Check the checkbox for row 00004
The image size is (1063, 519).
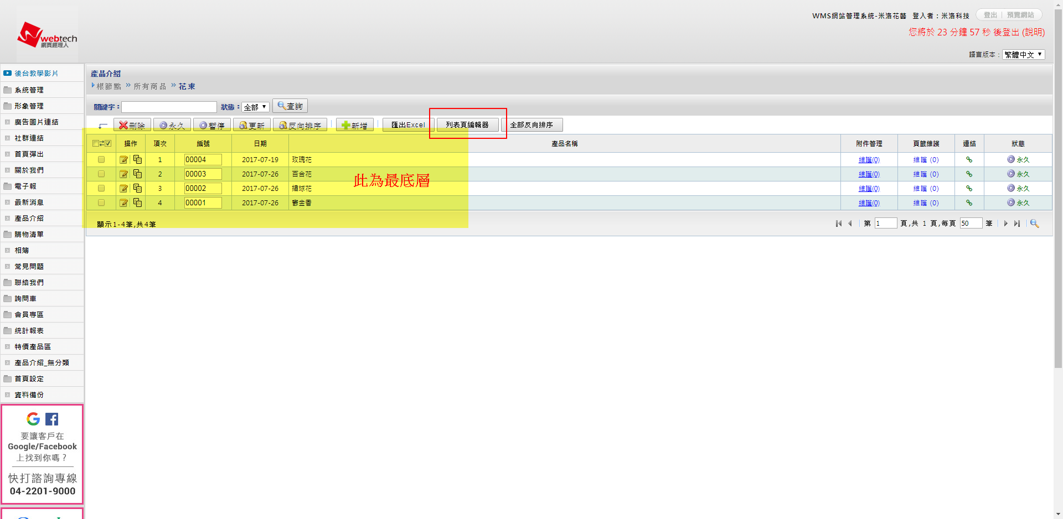click(x=101, y=160)
